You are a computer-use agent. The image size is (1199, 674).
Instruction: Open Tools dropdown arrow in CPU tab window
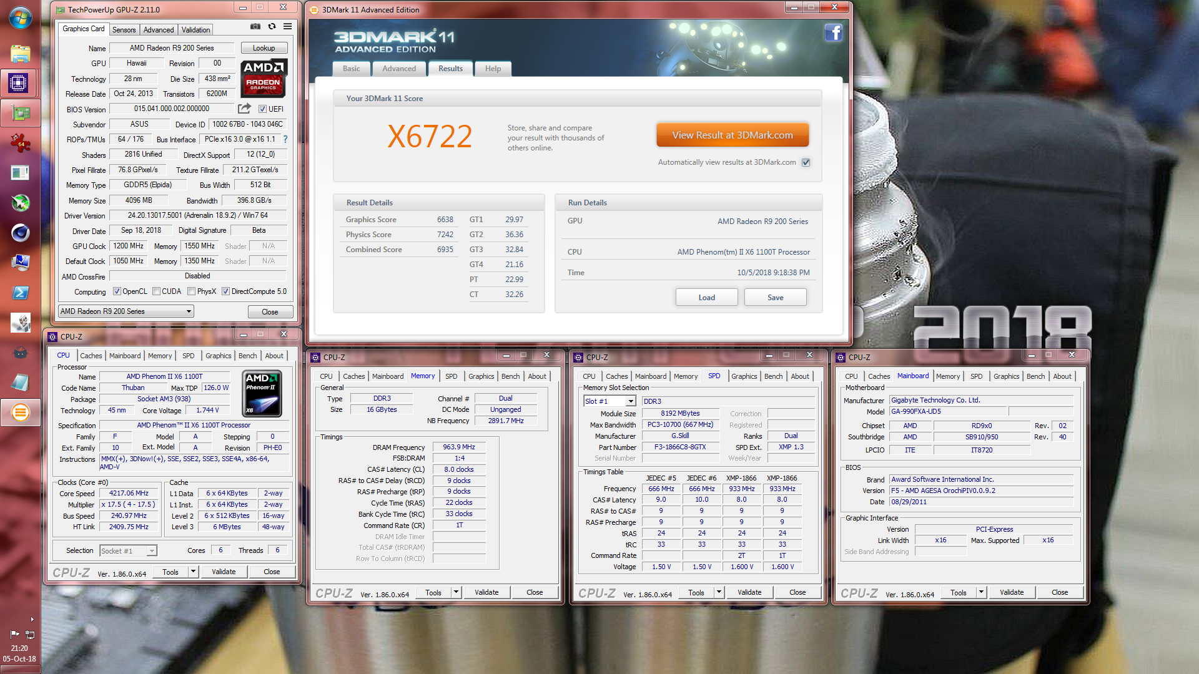click(193, 572)
